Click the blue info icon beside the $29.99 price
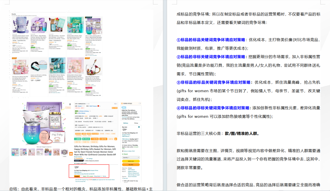This screenshot has width=330, height=191. pos(139,127)
